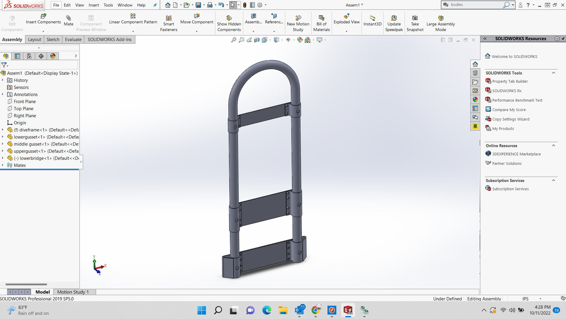Click Zoom to Area icon

pyautogui.click(x=241, y=40)
